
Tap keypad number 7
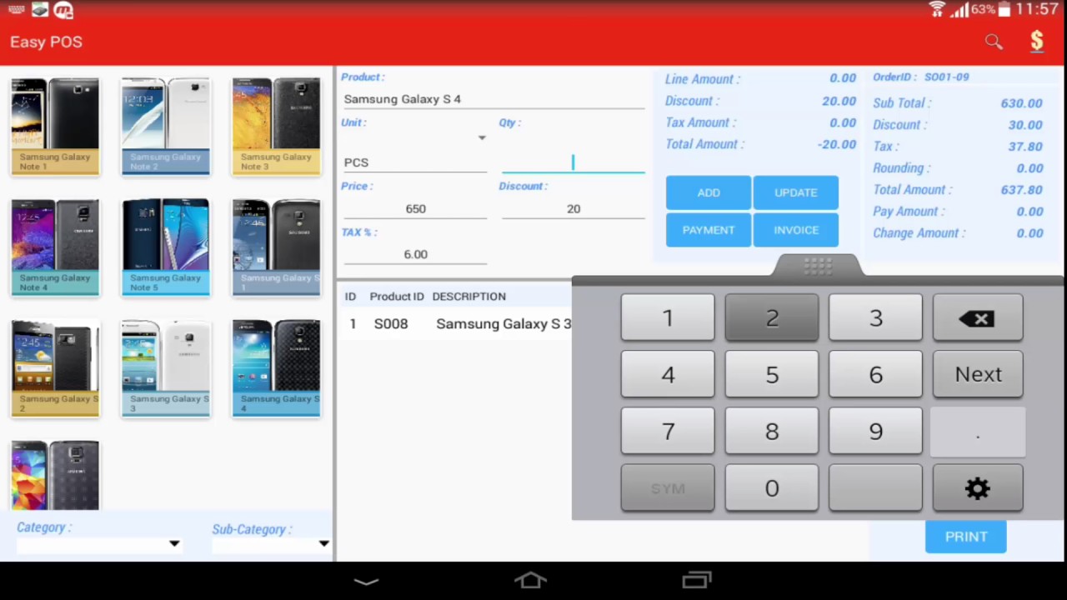(x=668, y=431)
